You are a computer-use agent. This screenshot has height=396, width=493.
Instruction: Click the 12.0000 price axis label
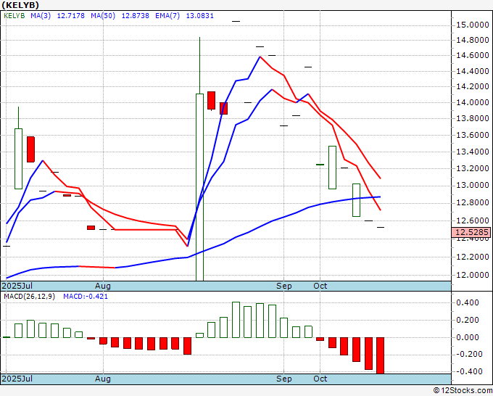coord(473,275)
